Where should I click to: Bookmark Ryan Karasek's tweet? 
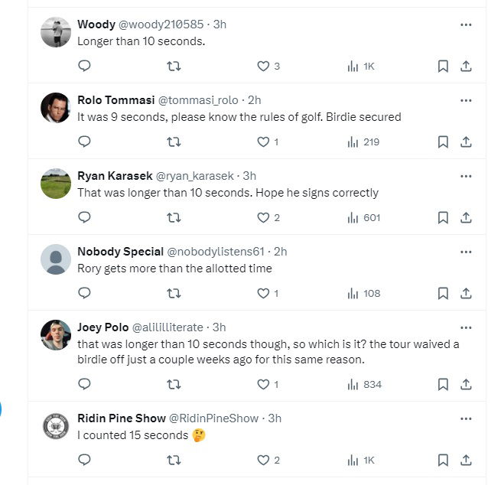442,217
